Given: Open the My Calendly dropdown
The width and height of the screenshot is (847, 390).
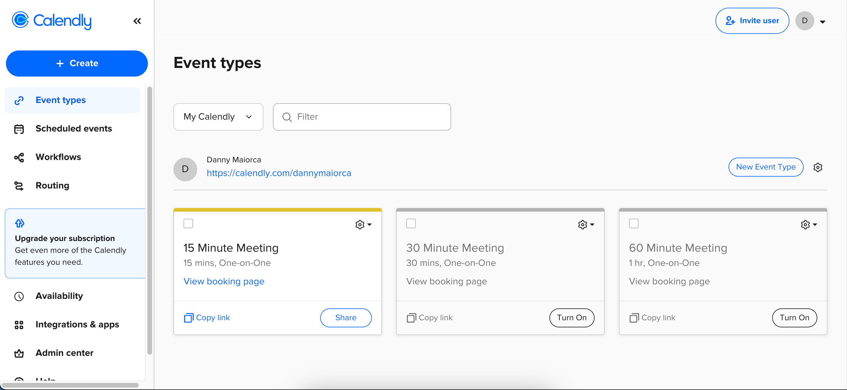Looking at the screenshot, I should point(218,117).
